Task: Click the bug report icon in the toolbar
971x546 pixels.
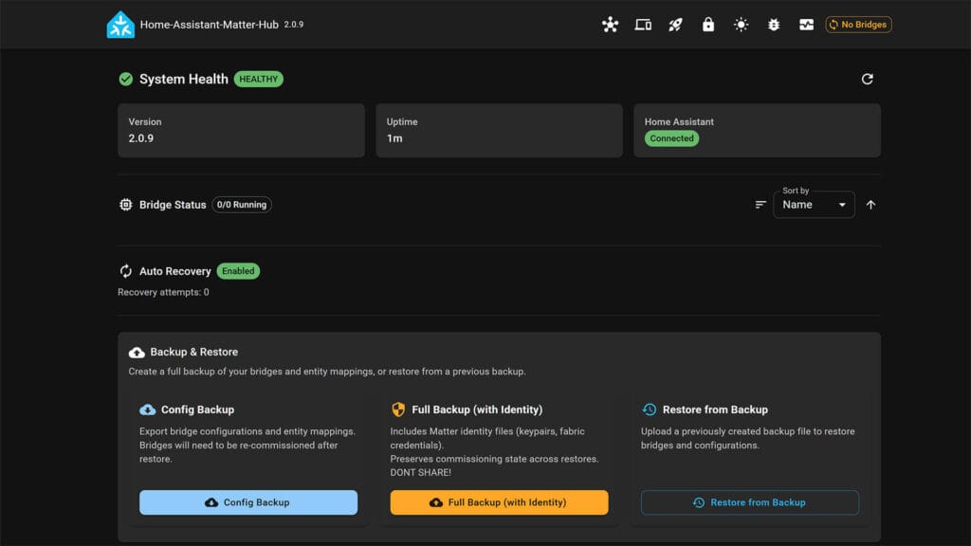Action: (x=773, y=25)
